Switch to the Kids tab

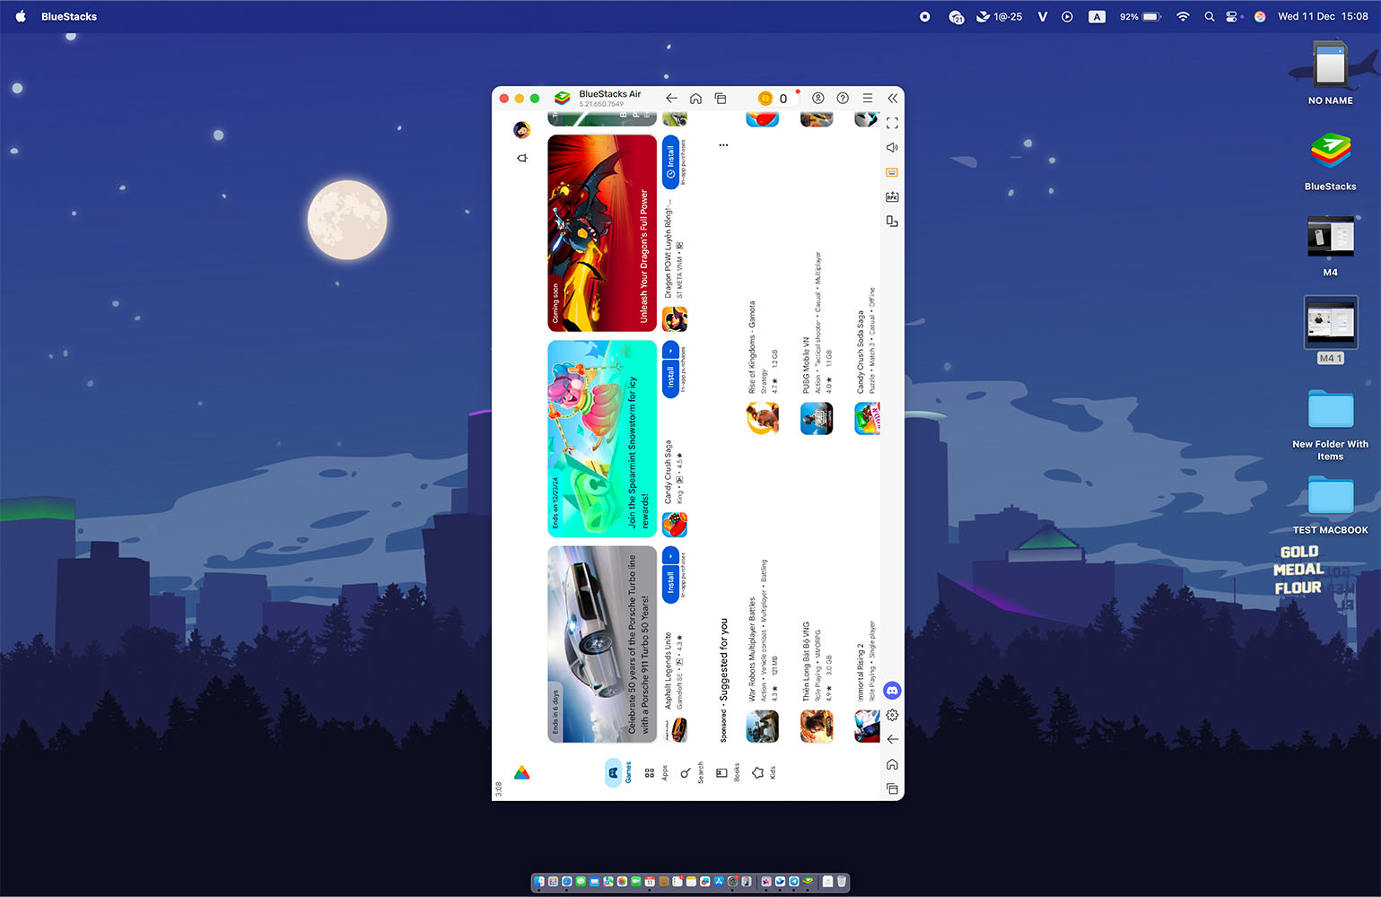point(764,772)
